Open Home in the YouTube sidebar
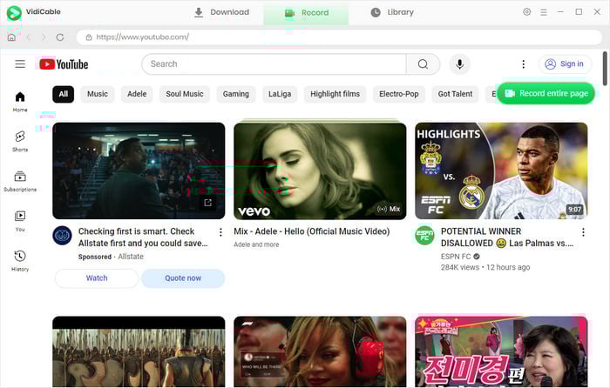 click(20, 102)
